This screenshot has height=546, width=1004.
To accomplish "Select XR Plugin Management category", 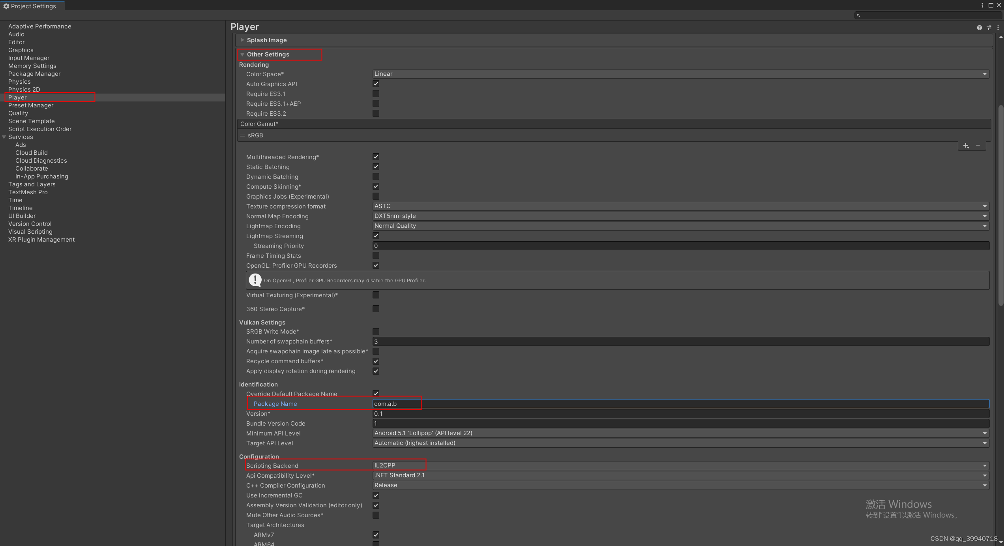I will tap(41, 240).
